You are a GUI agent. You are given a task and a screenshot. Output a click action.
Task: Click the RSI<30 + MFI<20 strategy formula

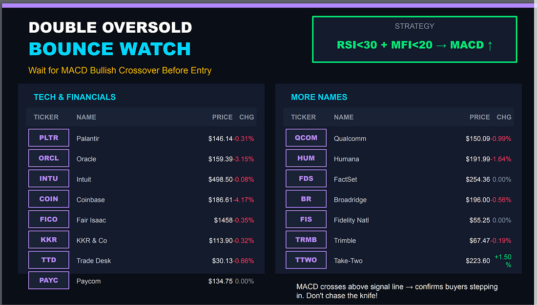coord(415,45)
